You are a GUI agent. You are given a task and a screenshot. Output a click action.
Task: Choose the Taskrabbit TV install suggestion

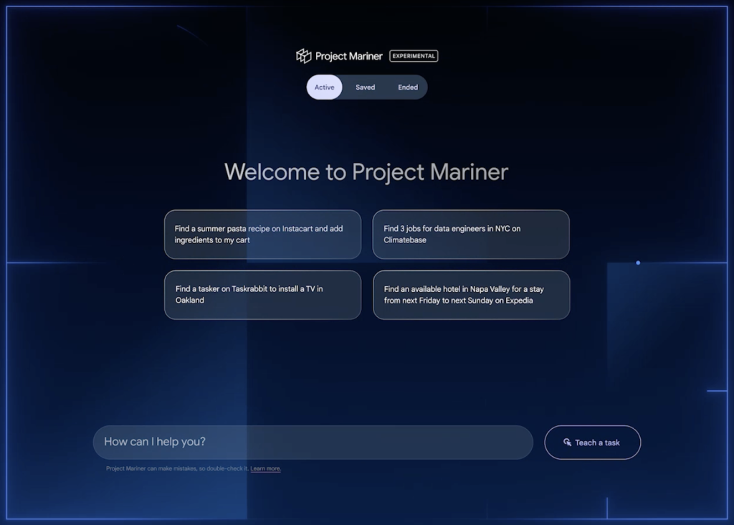(262, 295)
